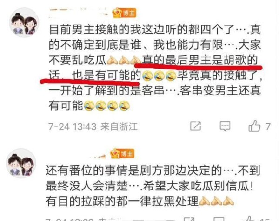Click the 博主 badge on first comment

(124, 13)
